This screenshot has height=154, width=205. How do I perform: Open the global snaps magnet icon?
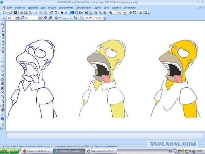click(45, 18)
